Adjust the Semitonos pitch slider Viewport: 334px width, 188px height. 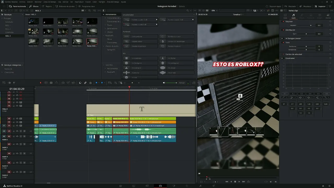[306, 46]
